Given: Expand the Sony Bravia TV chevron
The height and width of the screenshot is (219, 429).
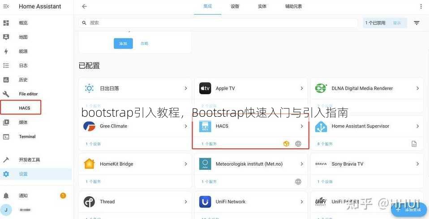Looking at the screenshot, I should (417, 164).
